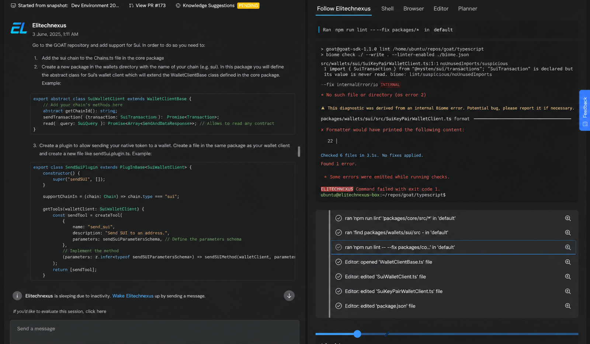Select step "ran 'find packages/wallets/sui/src"
This screenshot has width=590, height=344.
click(x=453, y=233)
